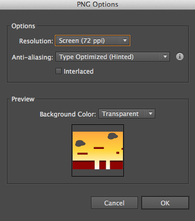This screenshot has width=195, height=221.
Task: Dismiss the dialog with Cancel
Action: click(x=114, y=203)
